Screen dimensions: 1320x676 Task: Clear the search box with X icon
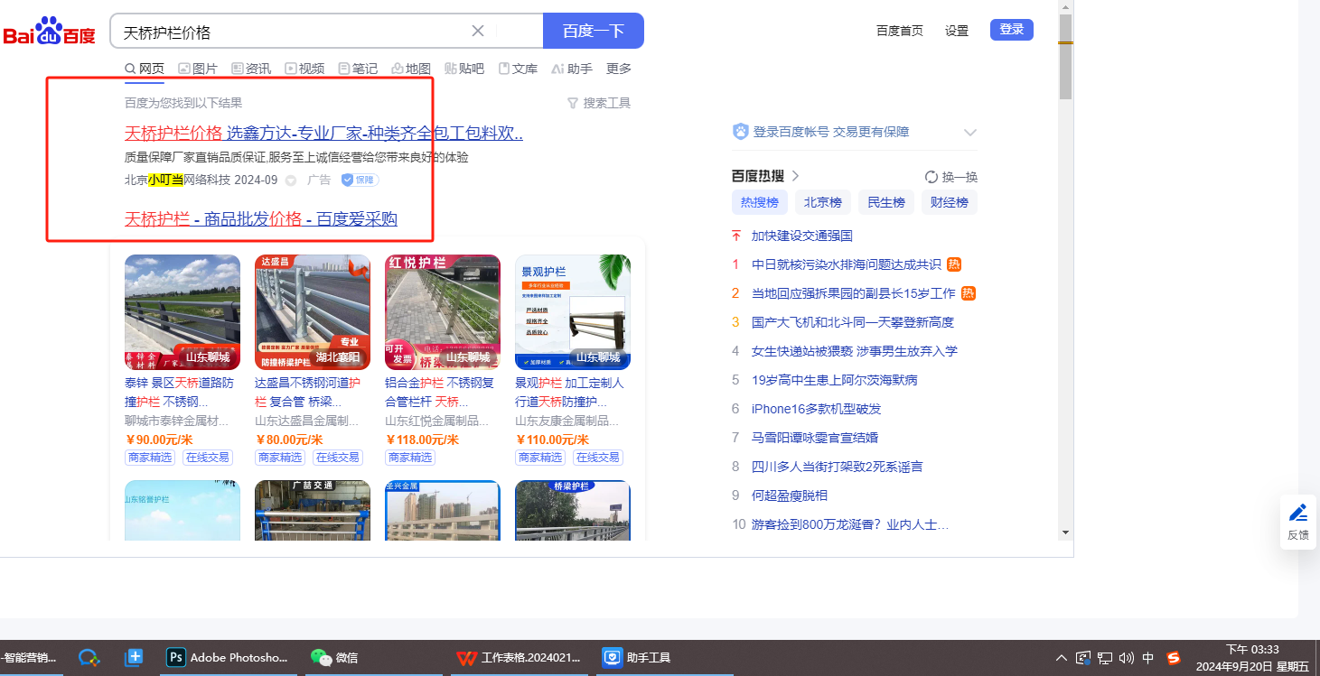tap(478, 31)
